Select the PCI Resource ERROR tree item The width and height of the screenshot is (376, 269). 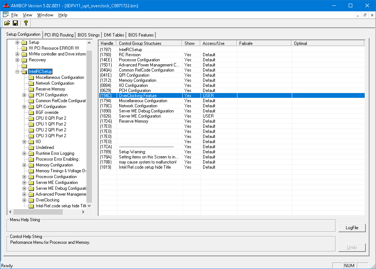pos(54,48)
